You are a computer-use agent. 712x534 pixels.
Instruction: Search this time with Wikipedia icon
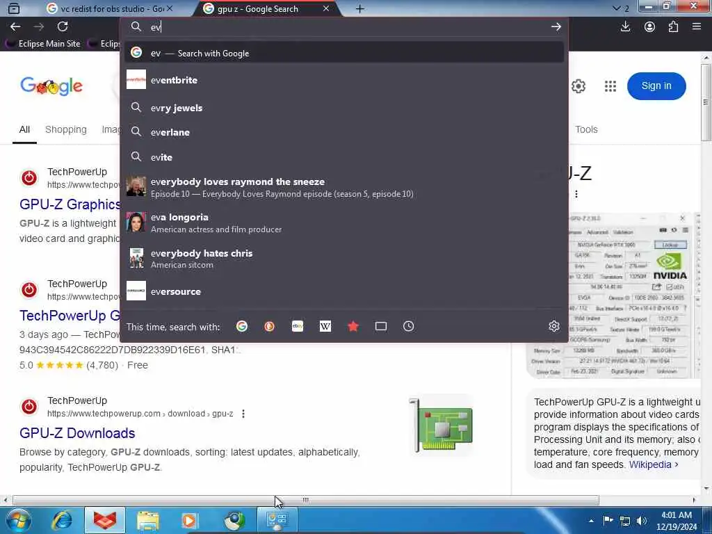point(325,326)
